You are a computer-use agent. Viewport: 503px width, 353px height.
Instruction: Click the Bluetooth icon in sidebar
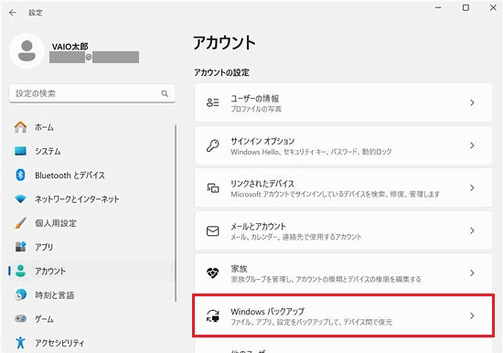tap(20, 176)
